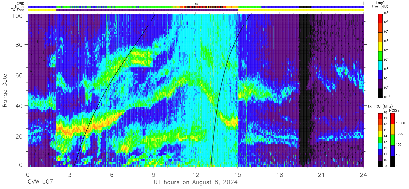The image size is (409, 189).
Task: Click the purple section of the TX Freq timeline bar
Action: click(147, 10)
